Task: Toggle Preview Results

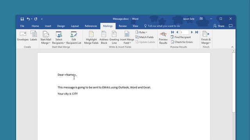Action: point(163,38)
